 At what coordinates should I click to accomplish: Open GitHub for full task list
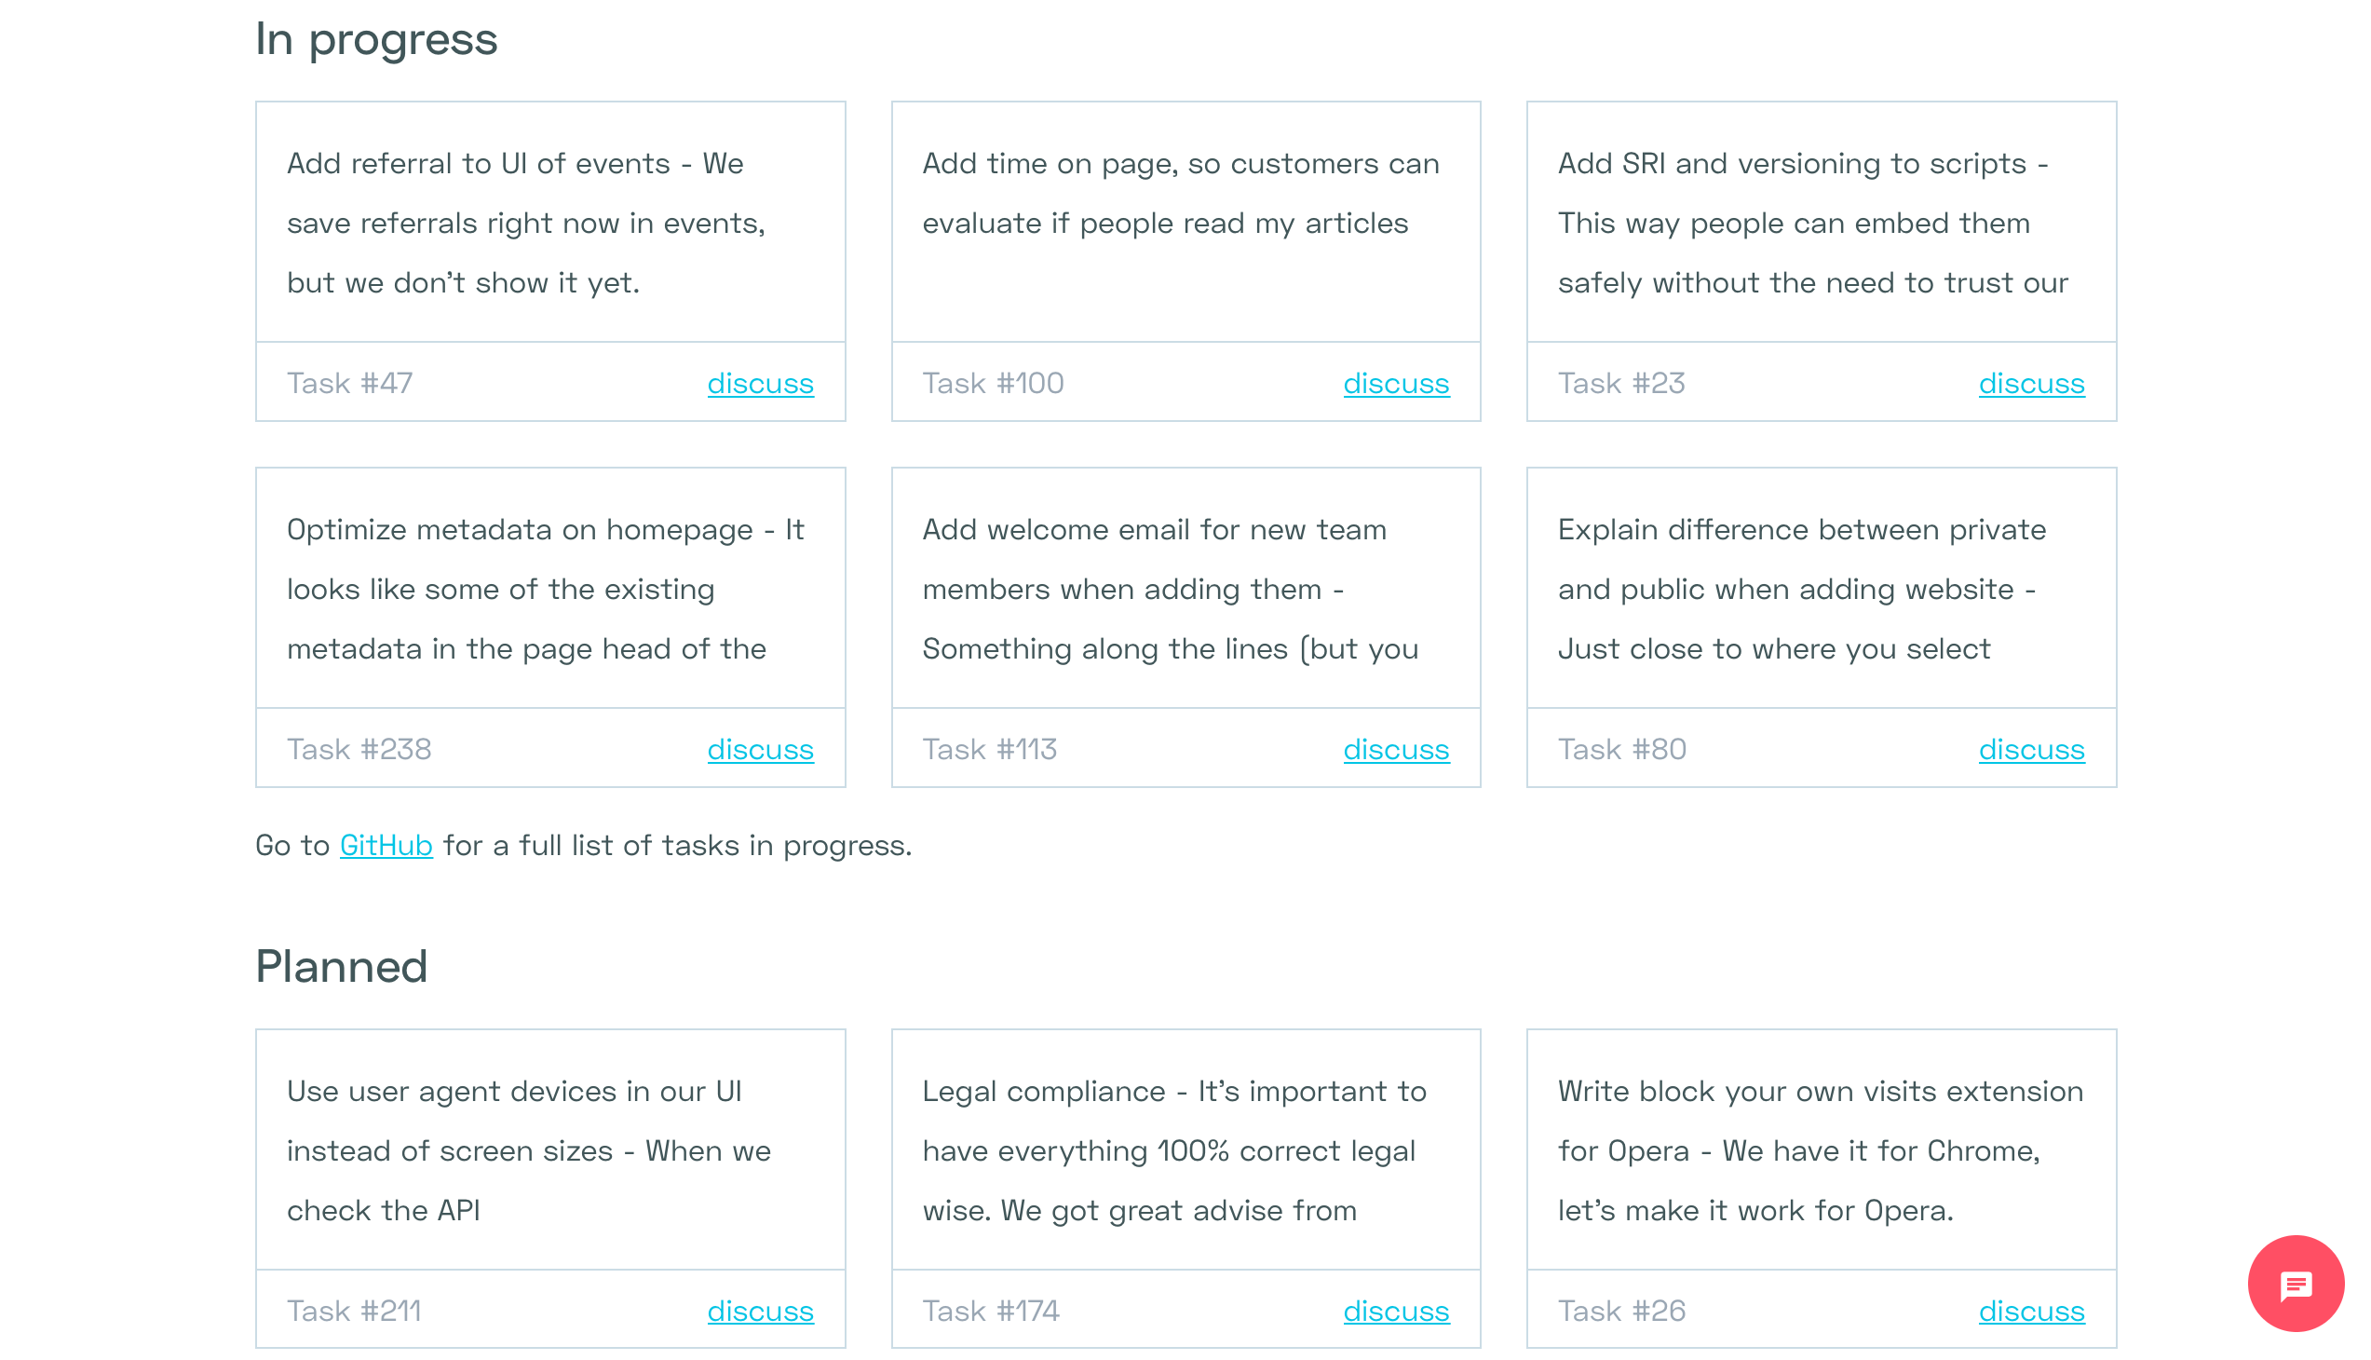(385, 845)
